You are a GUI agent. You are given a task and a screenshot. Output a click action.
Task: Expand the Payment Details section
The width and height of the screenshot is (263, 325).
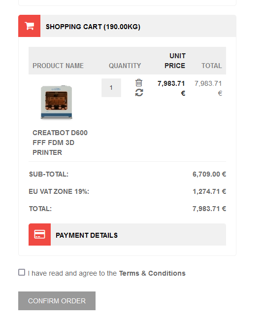[x=127, y=234]
